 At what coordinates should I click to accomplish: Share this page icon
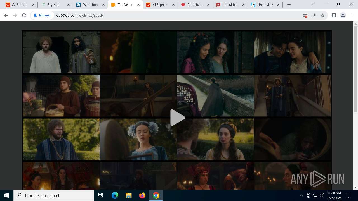(x=314, y=15)
